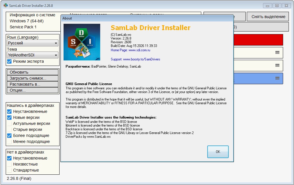The width and height of the screenshot is (294, 185).
Task: Toggle Новые версии checkbox
Action: [x=9, y=117]
